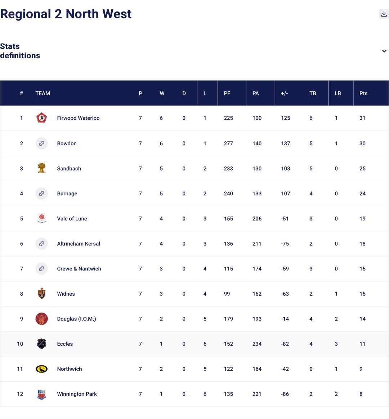Image resolution: width=389 pixels, height=419 pixels.
Task: Click the Widnes club crest
Action: point(42,294)
